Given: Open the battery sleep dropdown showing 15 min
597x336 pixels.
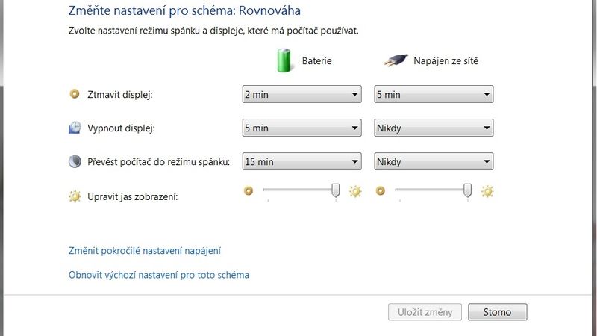Looking at the screenshot, I should pos(302,161).
